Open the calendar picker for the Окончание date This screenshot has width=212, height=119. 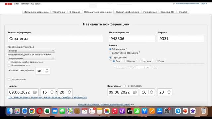pos(135,92)
